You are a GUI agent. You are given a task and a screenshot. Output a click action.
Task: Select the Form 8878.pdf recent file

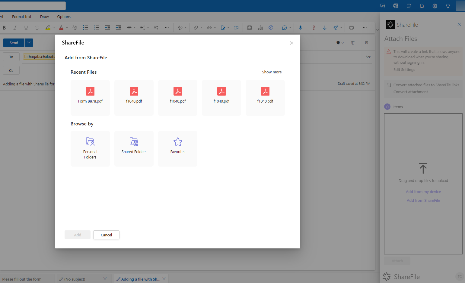pyautogui.click(x=90, y=98)
